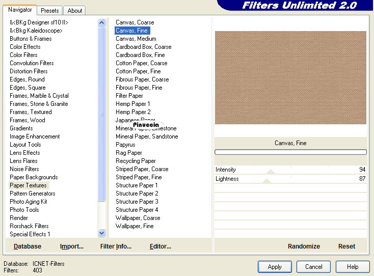
Task: Select Photo Tools category
Action: click(x=24, y=210)
